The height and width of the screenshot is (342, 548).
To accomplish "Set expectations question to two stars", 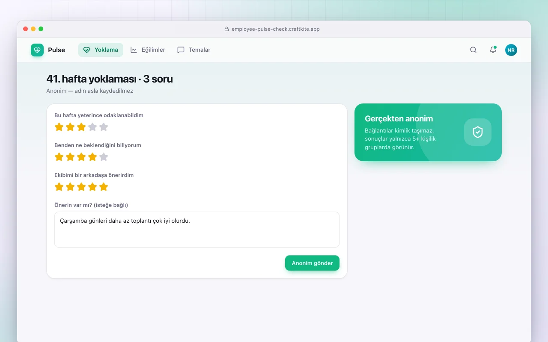I will 70,157.
